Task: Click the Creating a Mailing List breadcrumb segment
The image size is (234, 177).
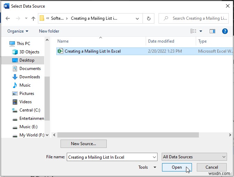Action: (x=94, y=18)
